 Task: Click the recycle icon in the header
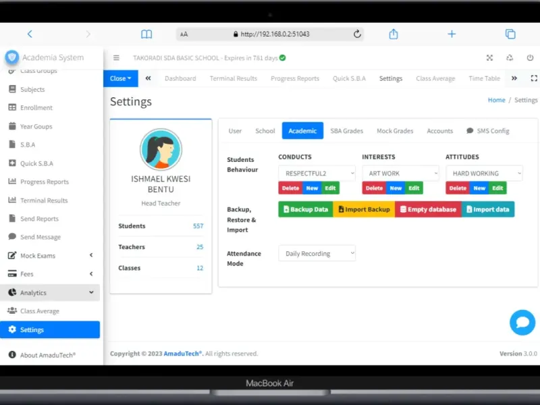510,58
